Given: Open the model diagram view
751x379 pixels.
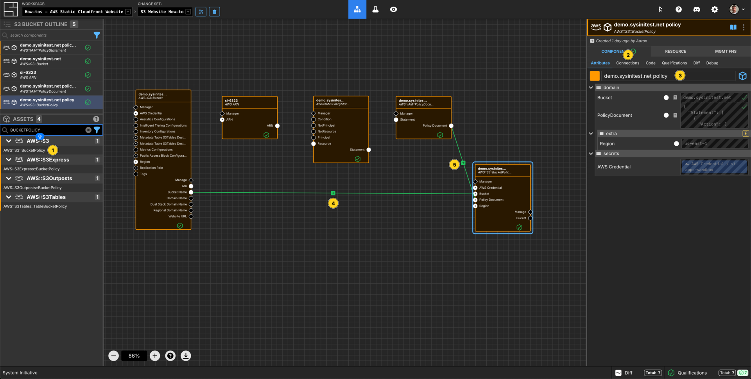Looking at the screenshot, I should [x=357, y=9].
